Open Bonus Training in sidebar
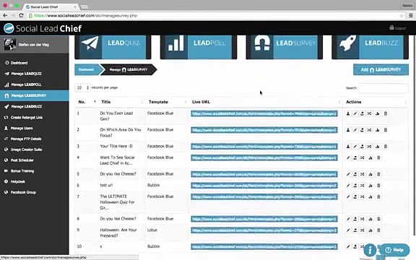Image resolution: width=416 pixels, height=260 pixels. click(x=22, y=171)
